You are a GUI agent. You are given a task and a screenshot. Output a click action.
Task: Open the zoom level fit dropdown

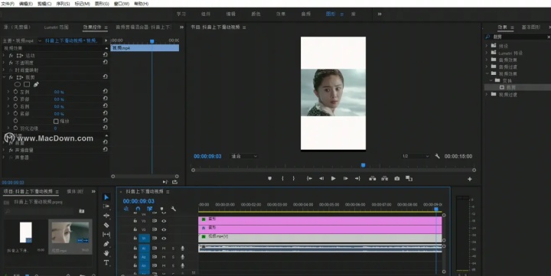[x=244, y=156]
